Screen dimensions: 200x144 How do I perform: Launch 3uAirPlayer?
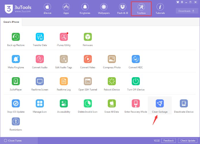[16, 82]
